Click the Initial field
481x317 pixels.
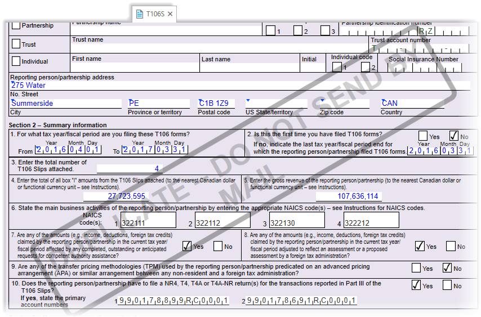pos(313,67)
